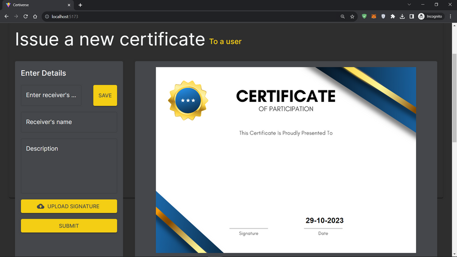Bookmark this page with the star icon
This screenshot has width=457, height=257.
tap(352, 17)
